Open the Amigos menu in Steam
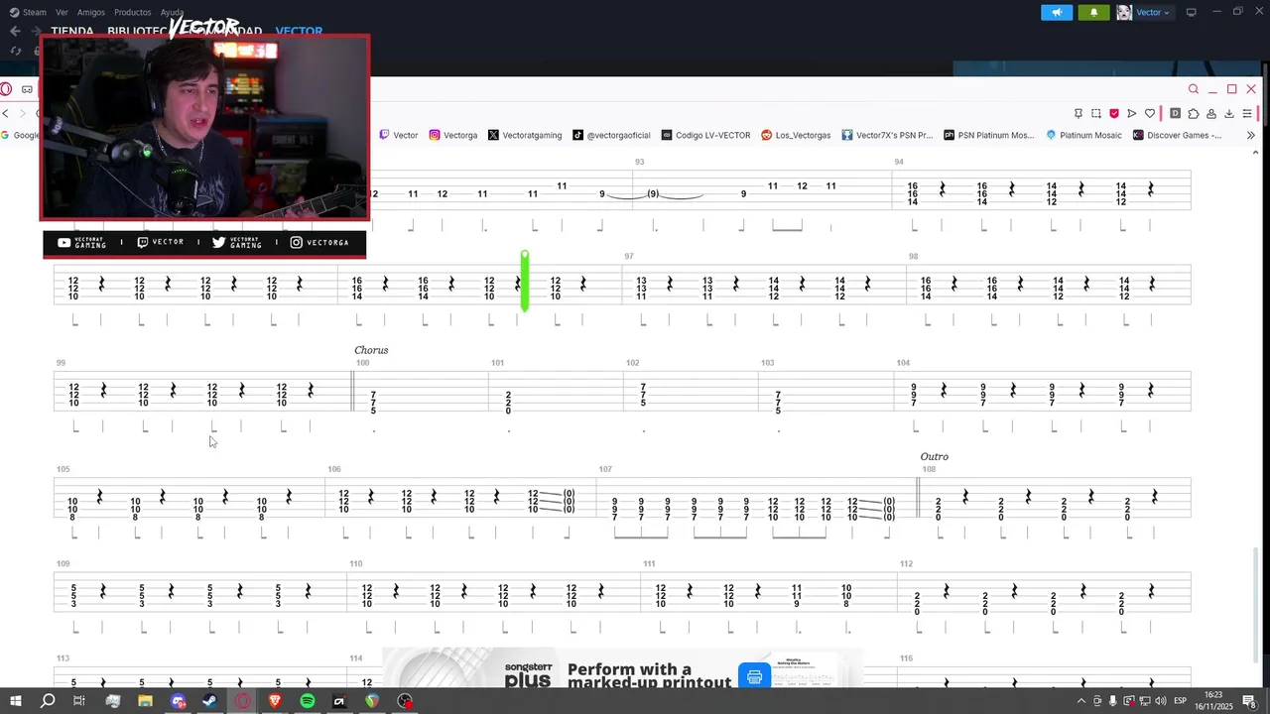Image resolution: width=1270 pixels, height=714 pixels. pyautogui.click(x=90, y=12)
